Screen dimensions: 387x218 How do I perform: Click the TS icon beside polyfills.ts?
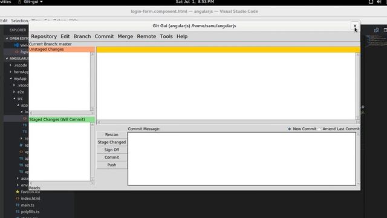coord(18,212)
